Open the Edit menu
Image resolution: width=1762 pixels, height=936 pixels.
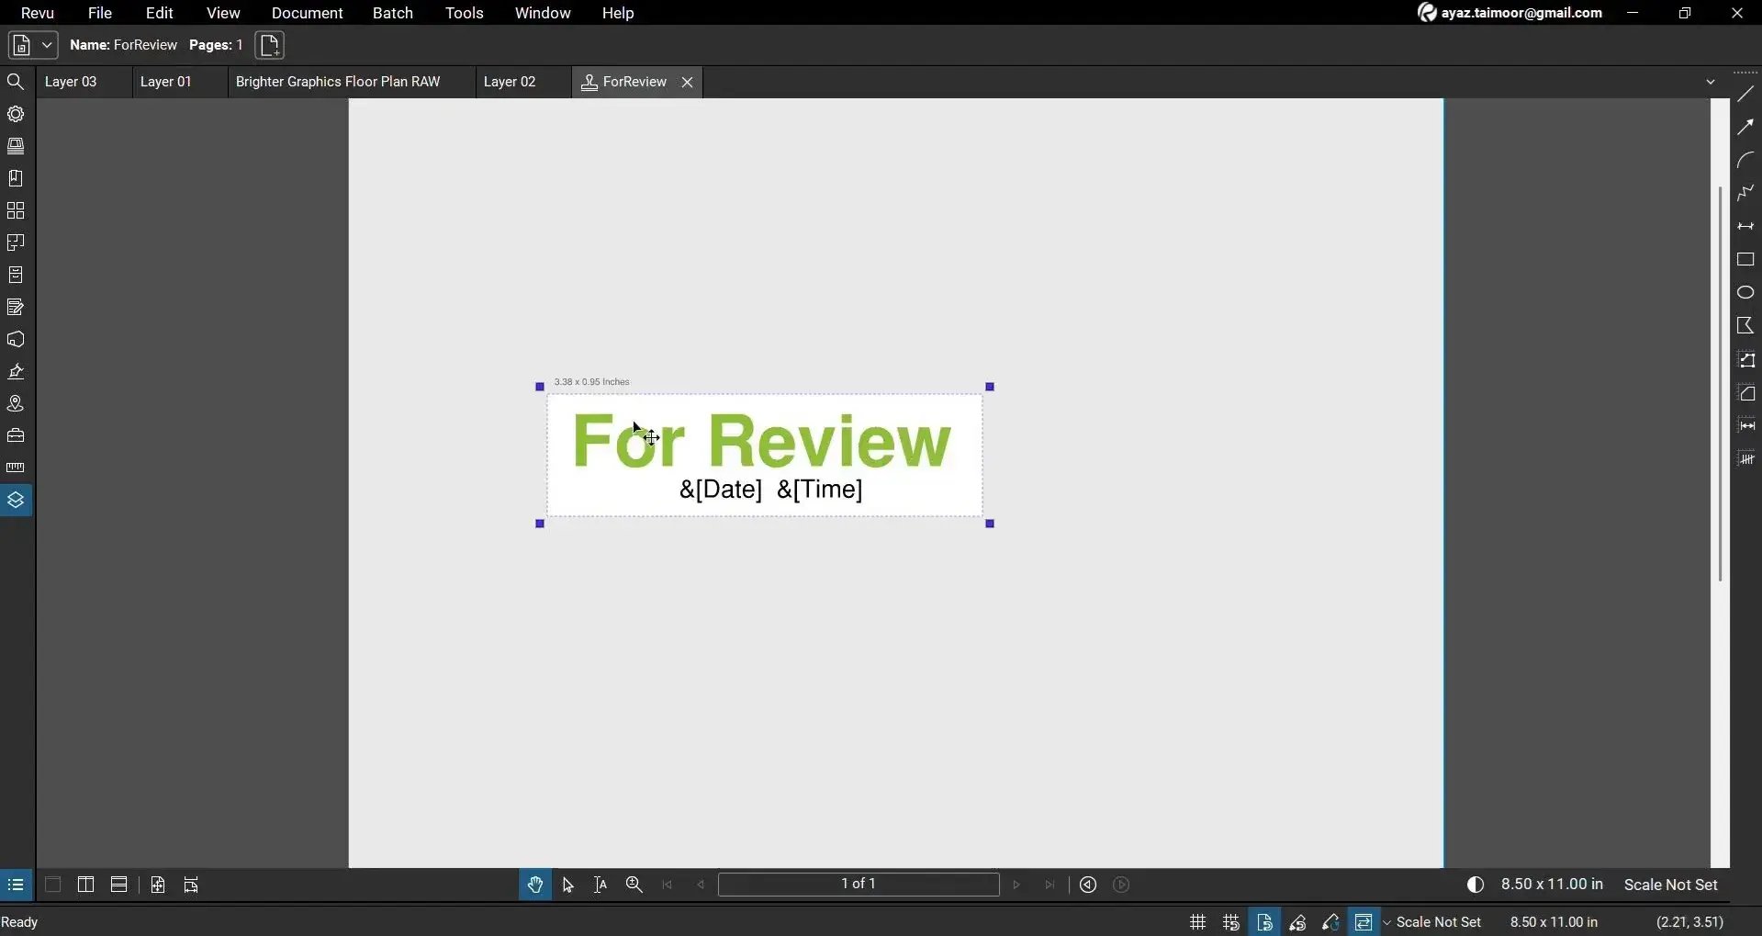(x=160, y=13)
